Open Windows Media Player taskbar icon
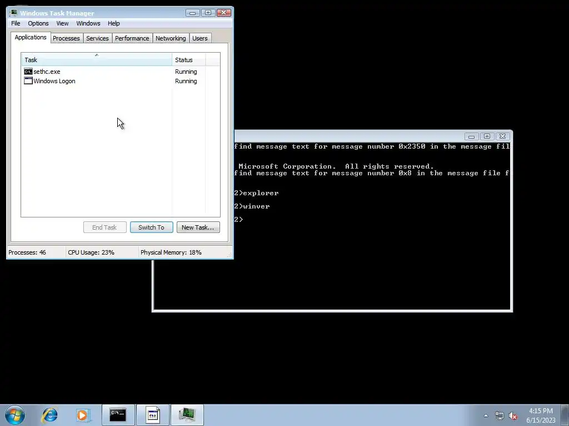 click(83, 415)
